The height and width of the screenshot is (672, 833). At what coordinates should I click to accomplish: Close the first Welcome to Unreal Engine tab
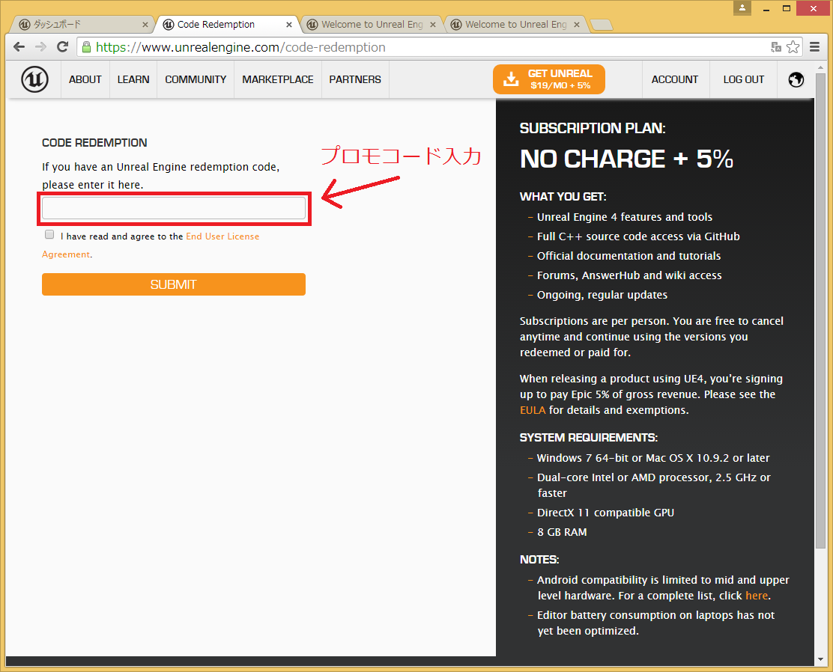[x=433, y=25]
